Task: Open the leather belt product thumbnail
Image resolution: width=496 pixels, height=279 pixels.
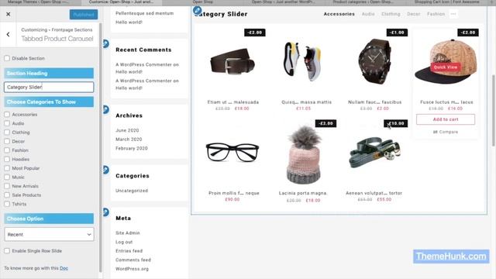Action: (x=232, y=62)
